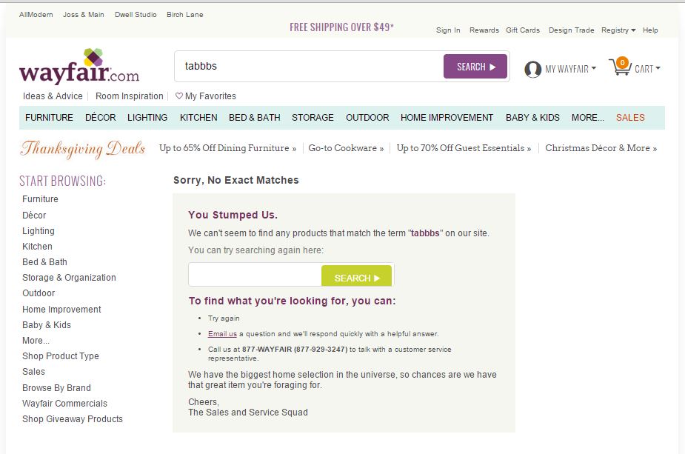The width and height of the screenshot is (685, 454).
Task: Click the heart My Favorites link
Action: click(x=206, y=96)
